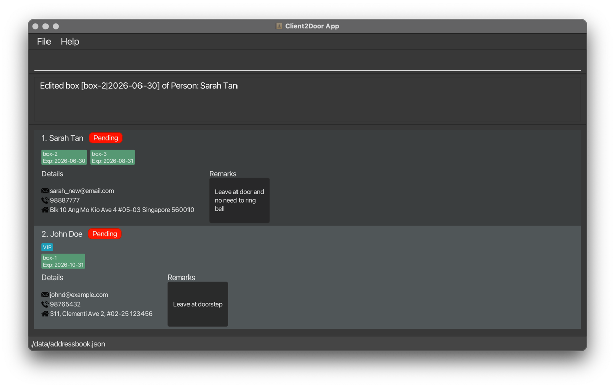615x388 pixels.
Task: Open the File menu
Action: point(44,42)
